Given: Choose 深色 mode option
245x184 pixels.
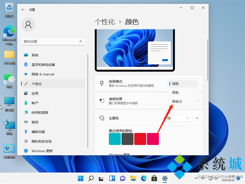Looking at the screenshot, I should click(183, 92).
